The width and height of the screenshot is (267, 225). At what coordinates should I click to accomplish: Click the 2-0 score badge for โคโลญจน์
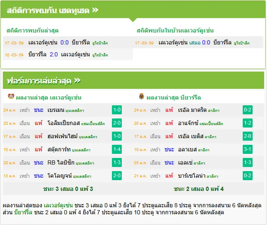click(x=117, y=176)
